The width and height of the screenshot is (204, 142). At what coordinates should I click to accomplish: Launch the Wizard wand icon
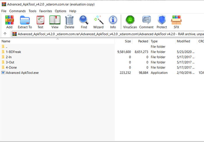pyautogui.click(x=99, y=20)
